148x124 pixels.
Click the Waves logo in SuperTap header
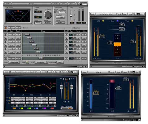click(83, 4)
